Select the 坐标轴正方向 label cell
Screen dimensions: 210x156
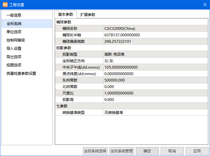(x=79, y=61)
